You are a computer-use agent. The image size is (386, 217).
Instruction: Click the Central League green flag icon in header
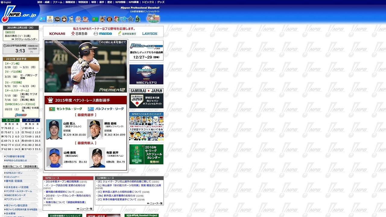click(95, 19)
